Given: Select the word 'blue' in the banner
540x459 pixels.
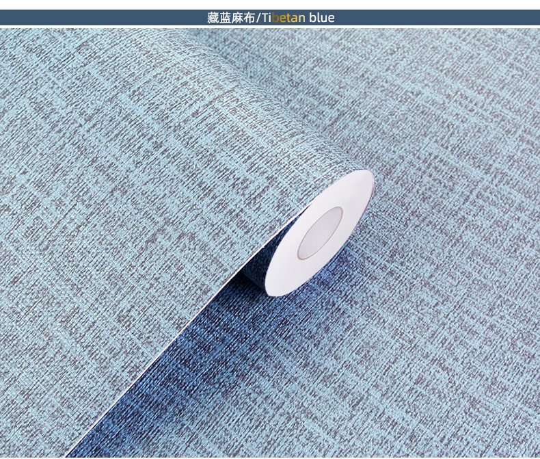Looking at the screenshot, I should [x=322, y=18].
